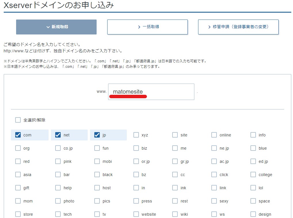This screenshot has height=218, width=293.
Task: Check the info domain checkbox
Action: pos(253,135)
